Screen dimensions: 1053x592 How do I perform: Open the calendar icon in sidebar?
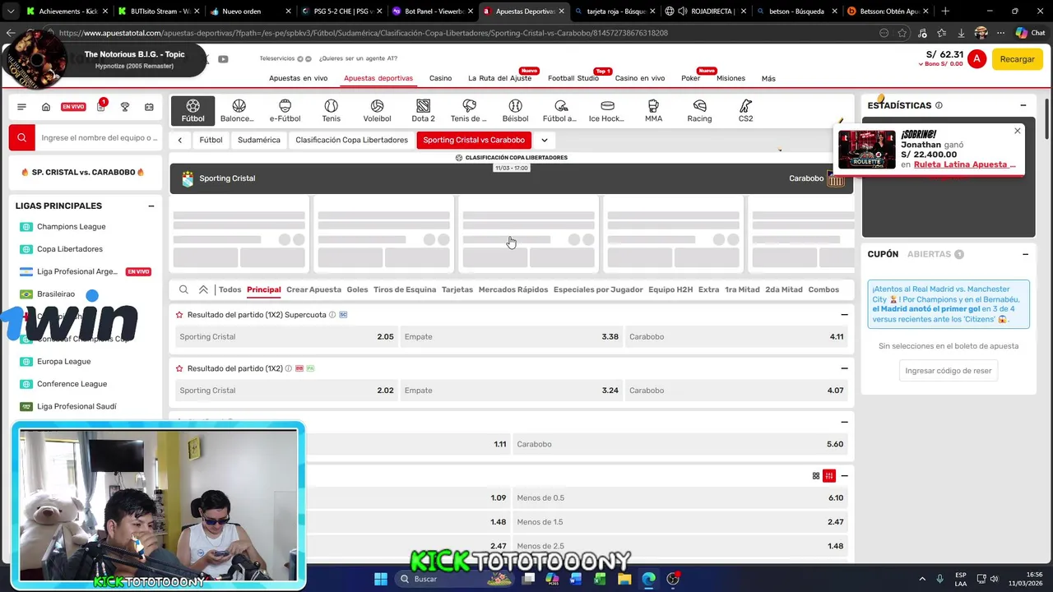pos(149,107)
